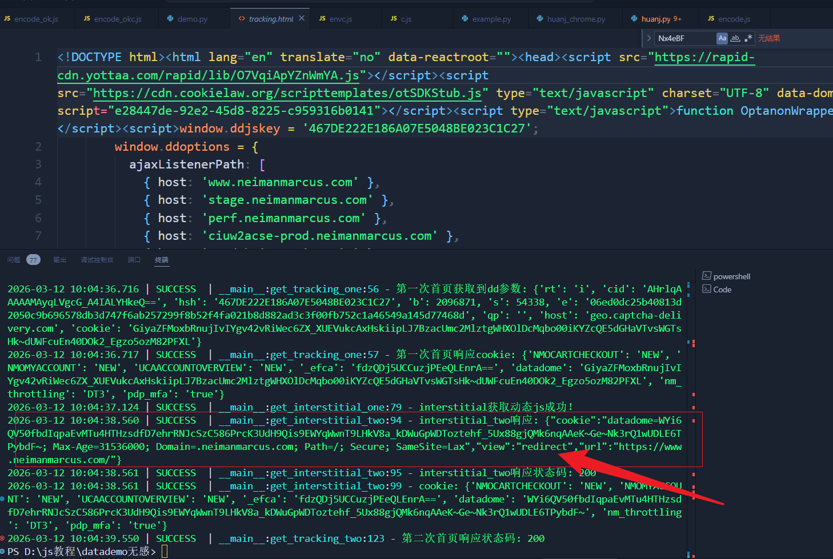Toggle Use Regular Expression in find widget
Image resolution: width=833 pixels, height=559 pixels.
748,38
